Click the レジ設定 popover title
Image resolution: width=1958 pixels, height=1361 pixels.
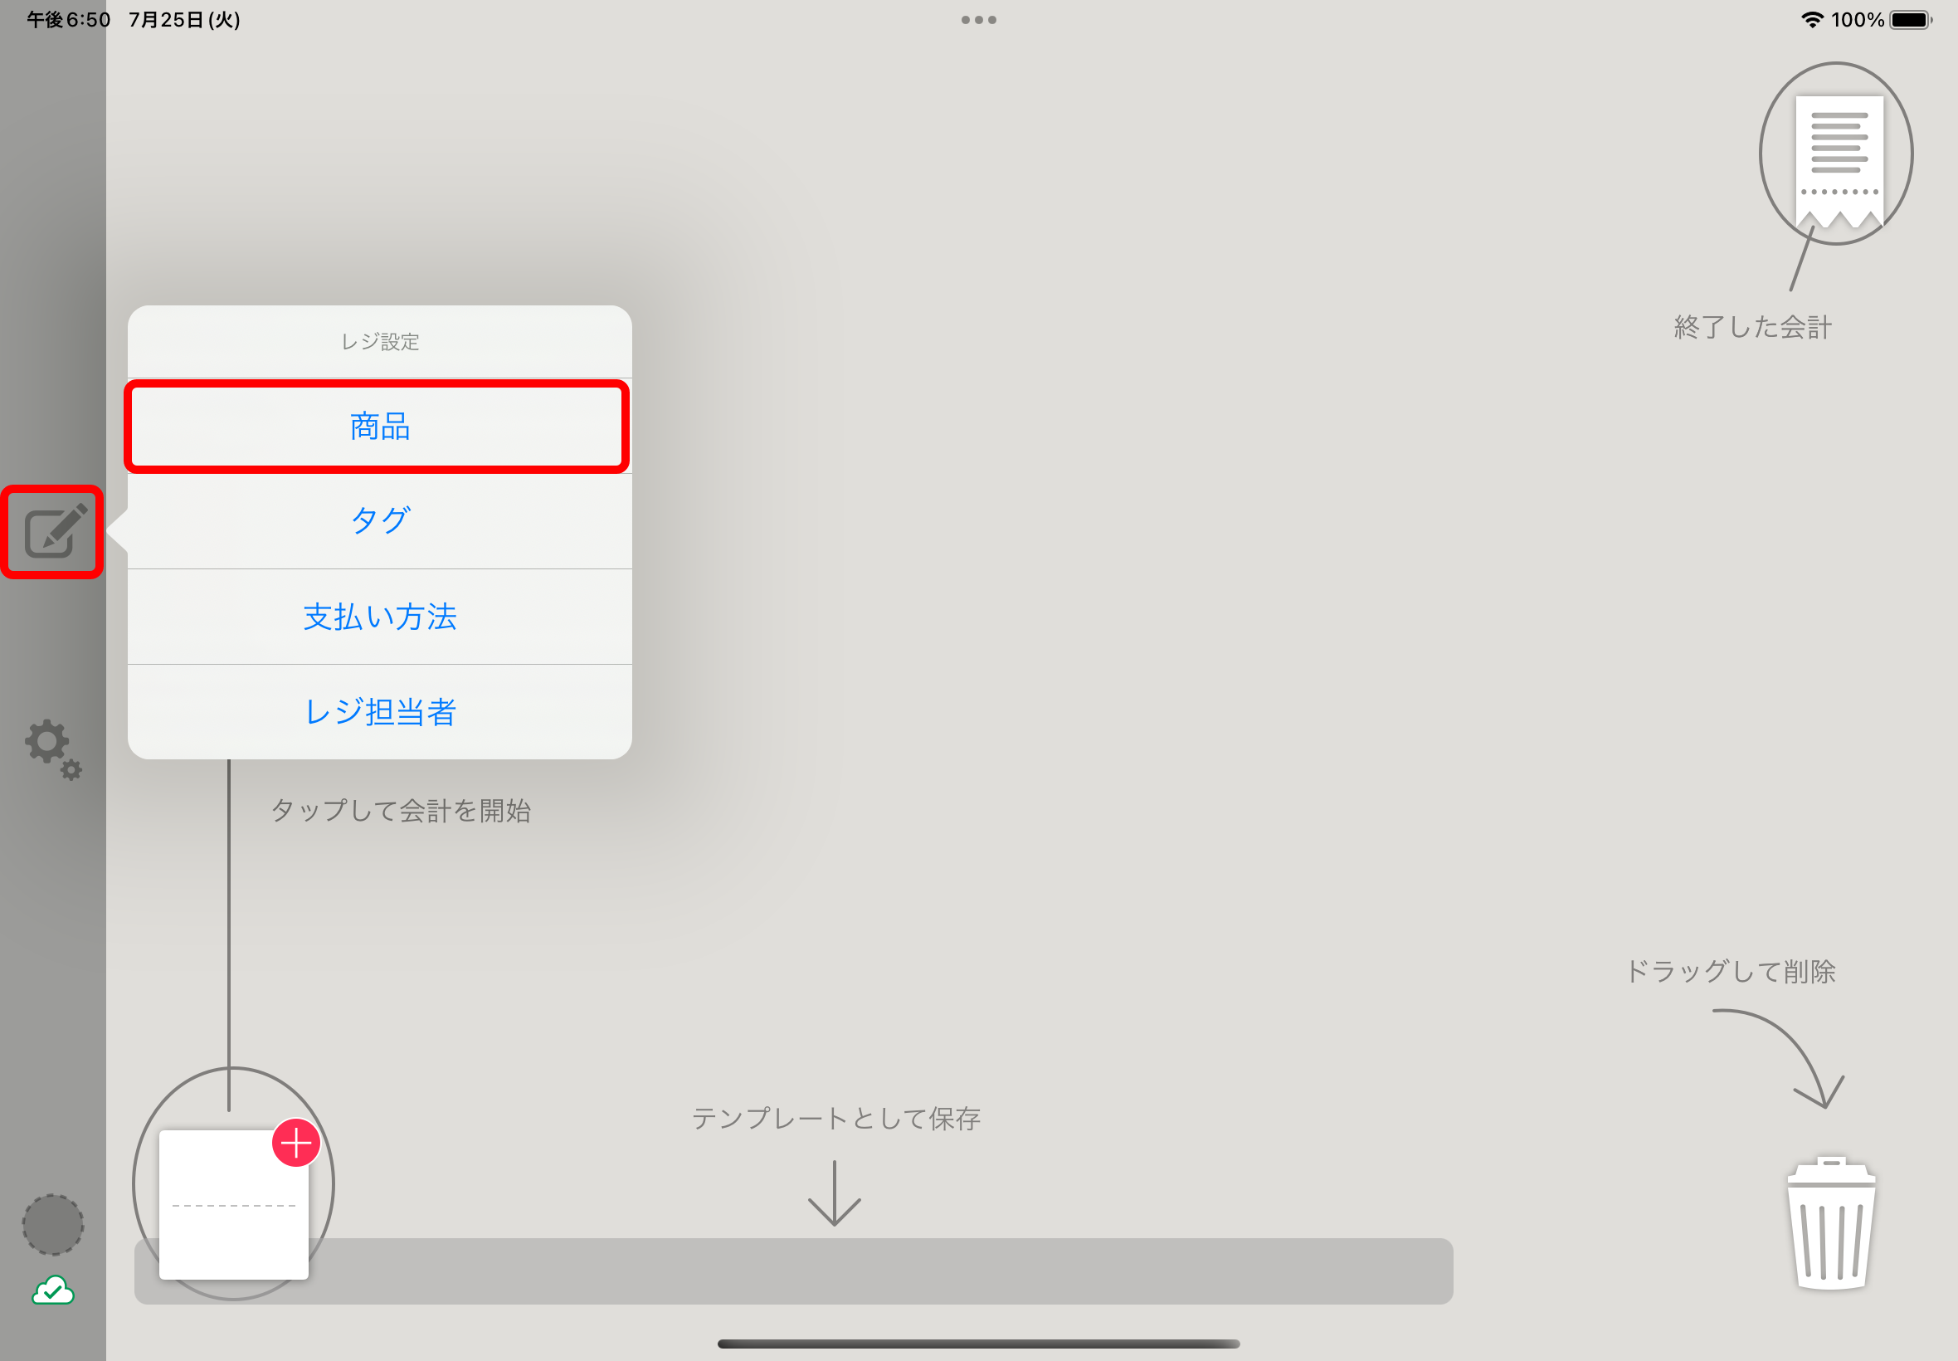(379, 342)
